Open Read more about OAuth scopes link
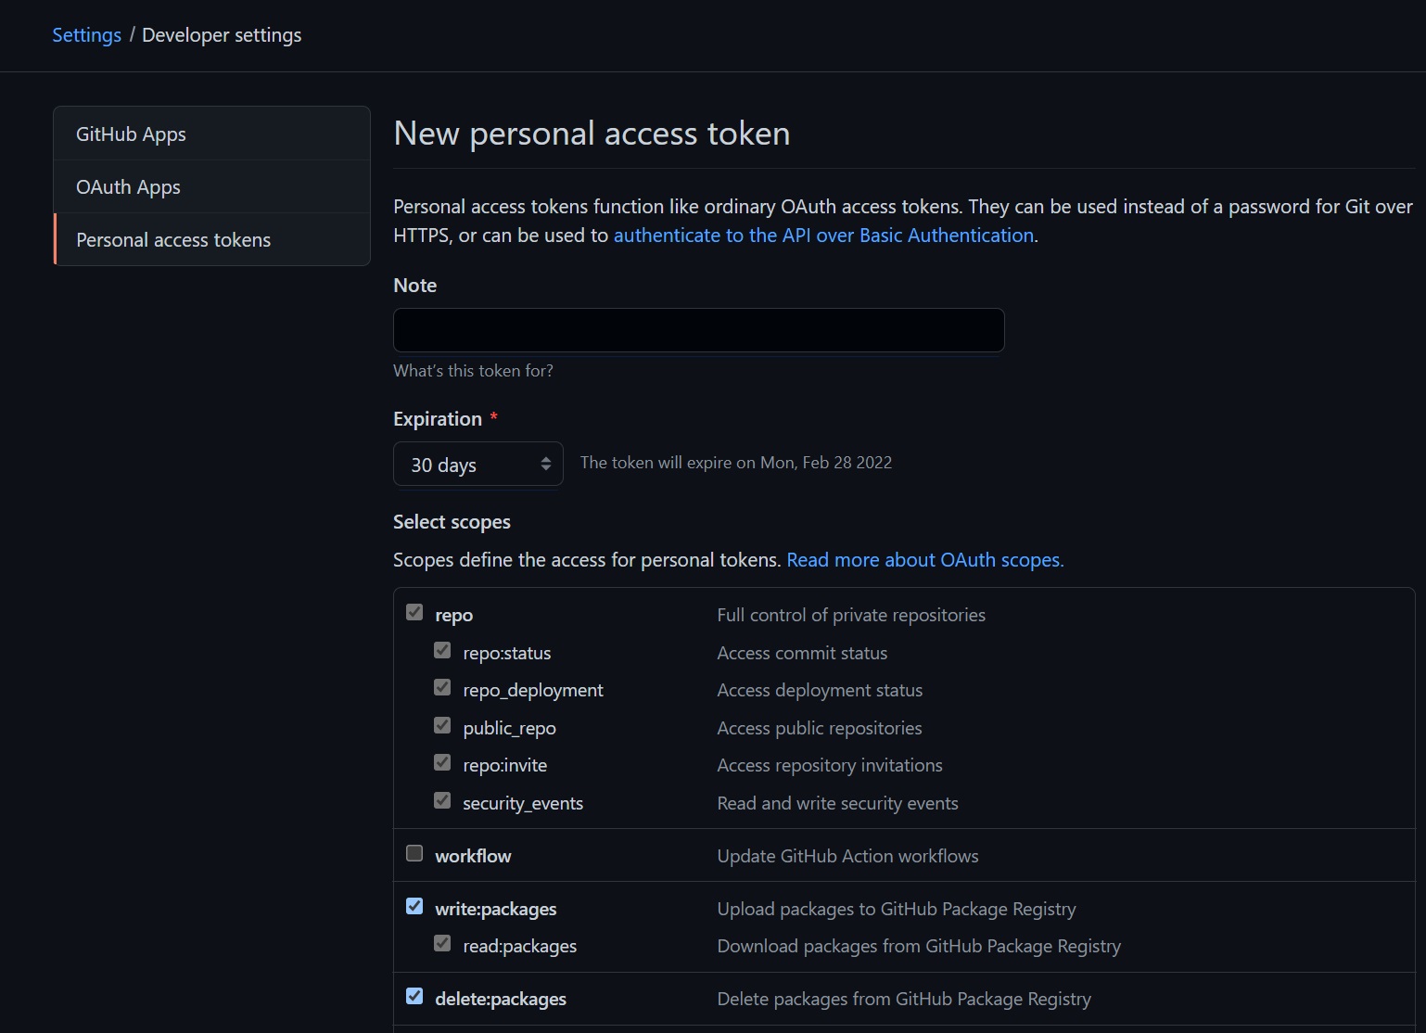The image size is (1426, 1033). click(x=924, y=560)
